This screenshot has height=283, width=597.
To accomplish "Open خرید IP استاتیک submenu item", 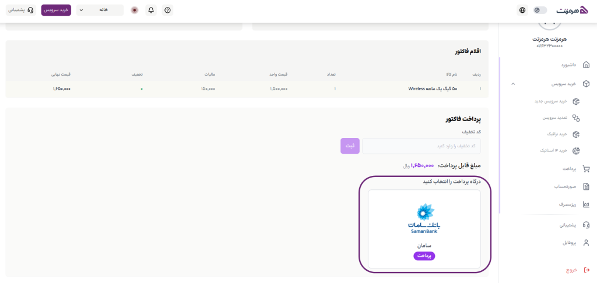I will pos(554,151).
